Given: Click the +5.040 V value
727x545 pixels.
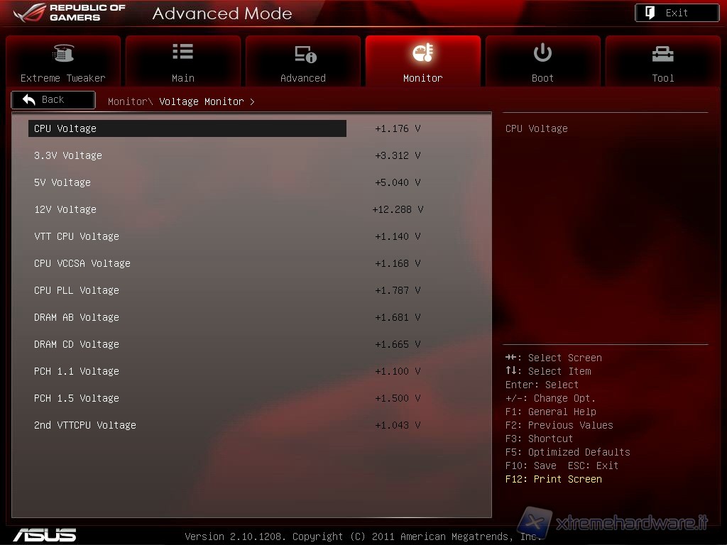Looking at the screenshot, I should (x=398, y=182).
